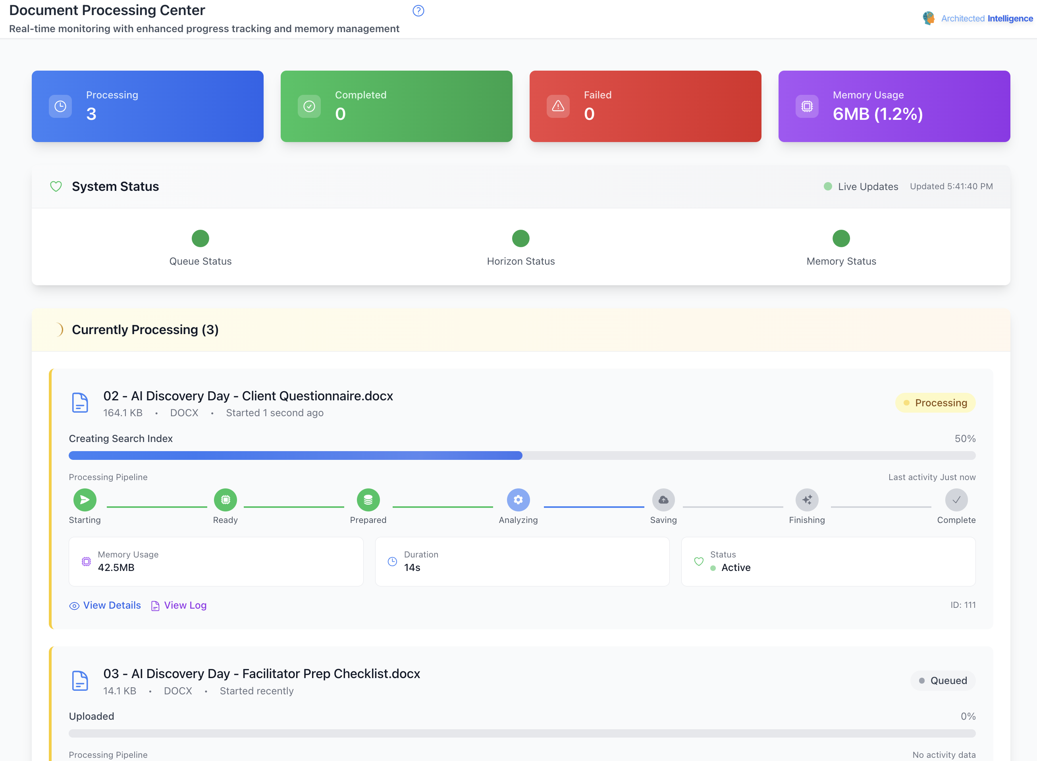Click the help question mark icon
Image resolution: width=1037 pixels, height=761 pixels.
pyautogui.click(x=418, y=11)
